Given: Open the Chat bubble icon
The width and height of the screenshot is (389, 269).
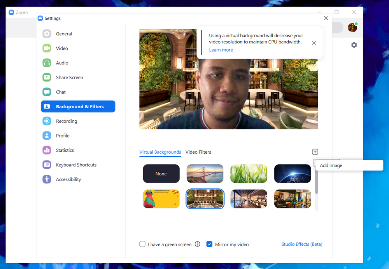Looking at the screenshot, I should (x=47, y=92).
